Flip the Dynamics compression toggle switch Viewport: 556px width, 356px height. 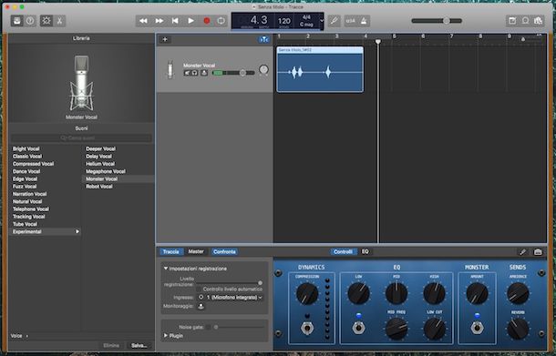pyautogui.click(x=307, y=328)
